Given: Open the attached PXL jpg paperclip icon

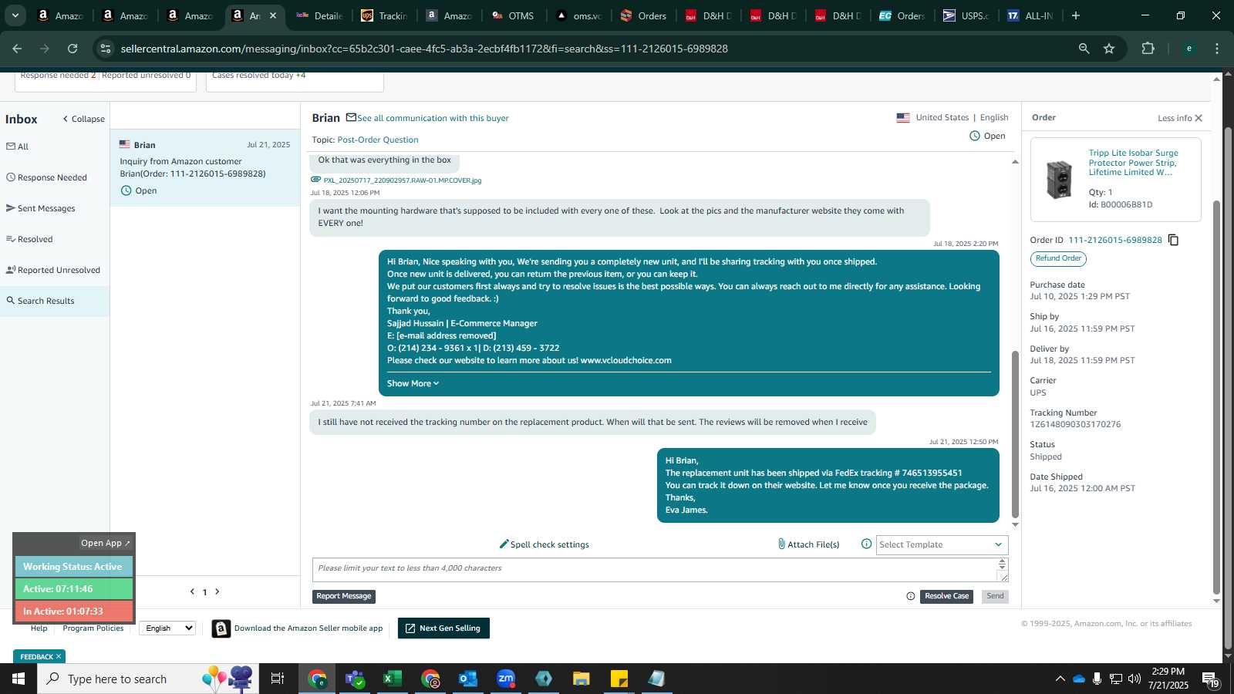Looking at the screenshot, I should [x=315, y=180].
